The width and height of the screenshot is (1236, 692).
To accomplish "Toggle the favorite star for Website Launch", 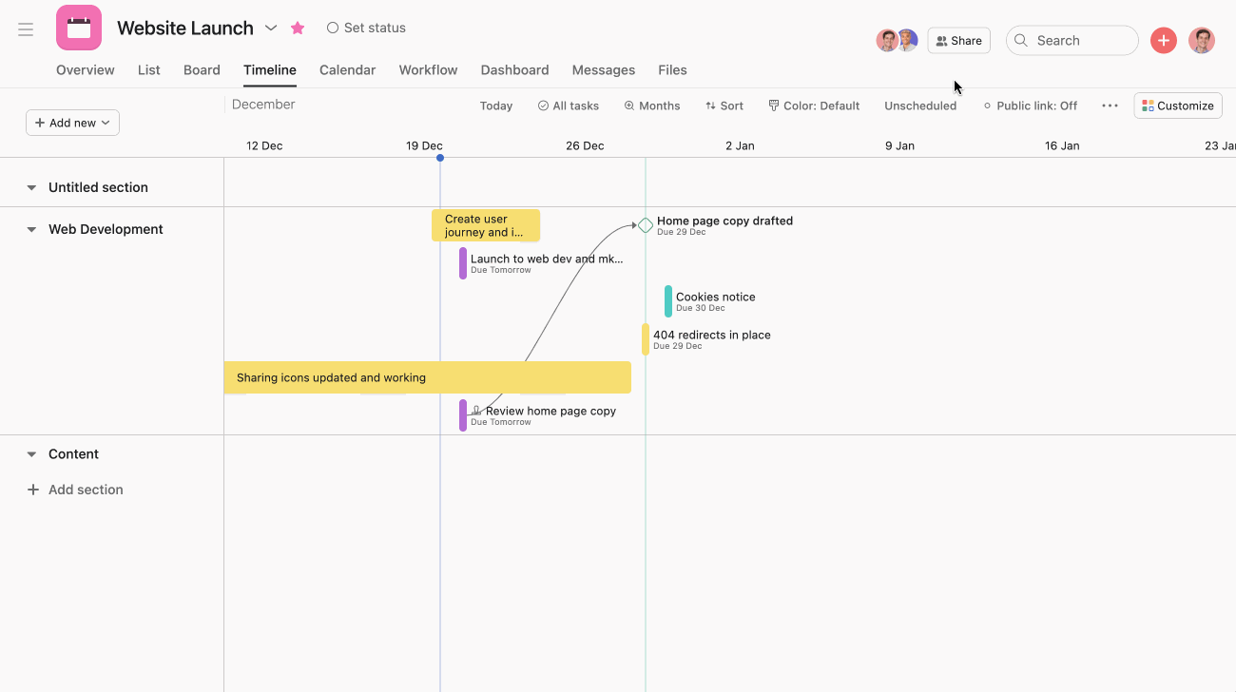I will [x=297, y=28].
